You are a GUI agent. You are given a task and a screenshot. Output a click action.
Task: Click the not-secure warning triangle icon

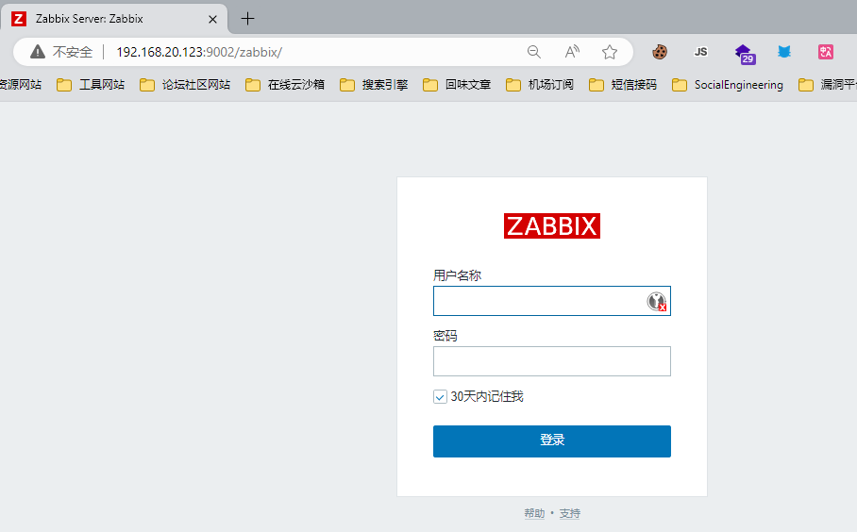point(38,52)
